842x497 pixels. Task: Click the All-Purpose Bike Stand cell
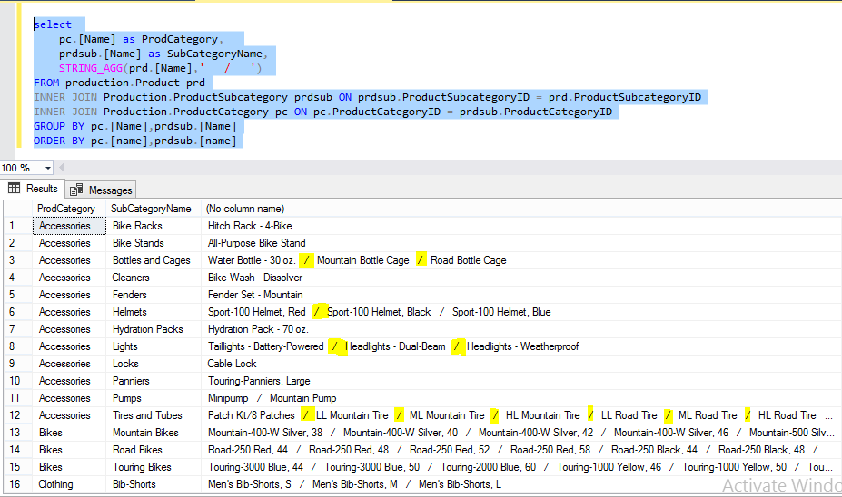[520, 243]
